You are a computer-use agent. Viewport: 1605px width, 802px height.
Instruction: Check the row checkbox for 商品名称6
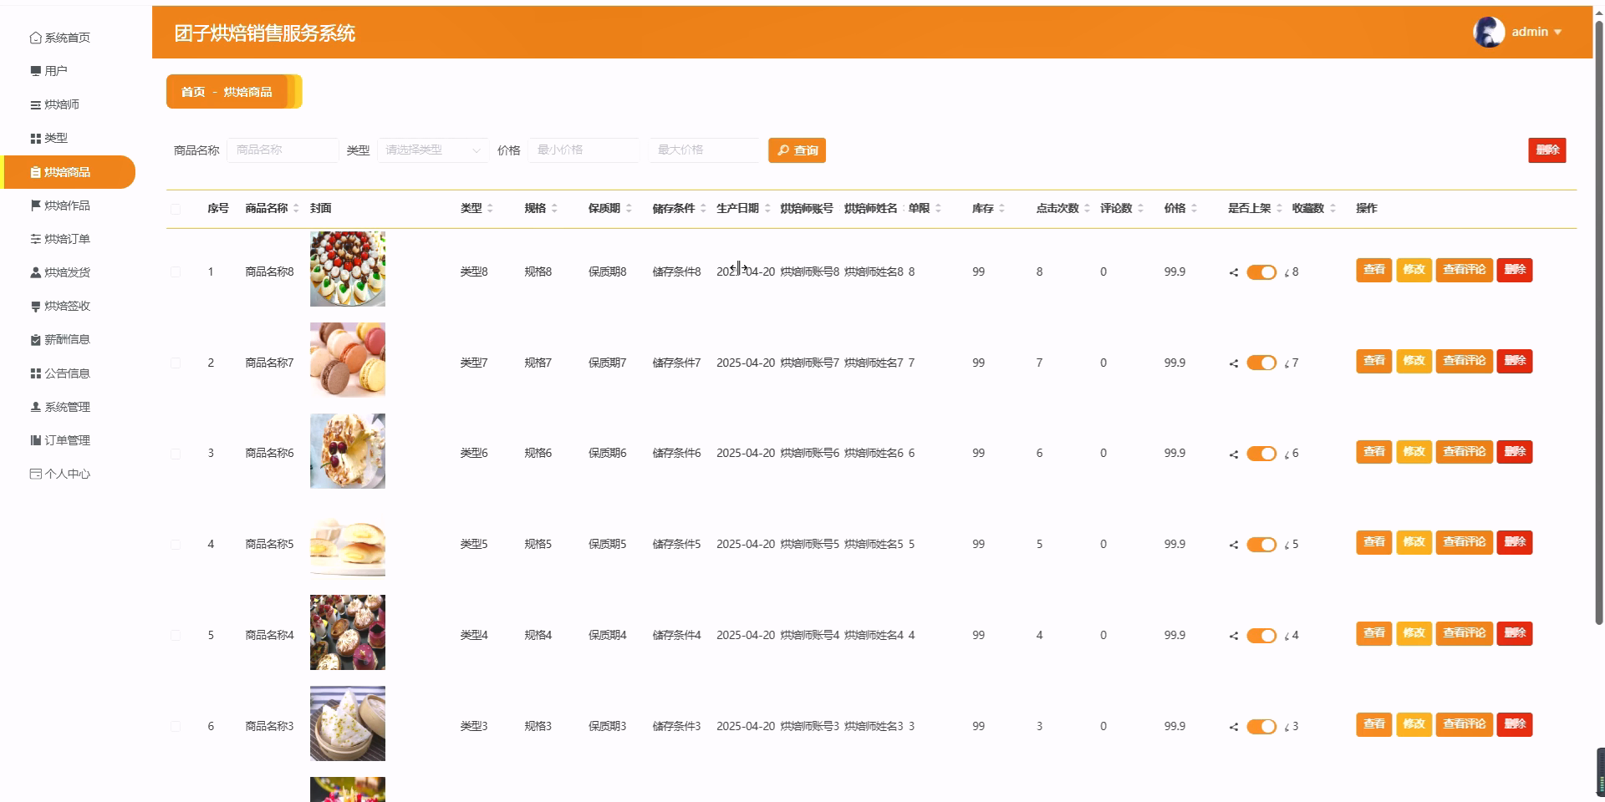[x=176, y=454]
